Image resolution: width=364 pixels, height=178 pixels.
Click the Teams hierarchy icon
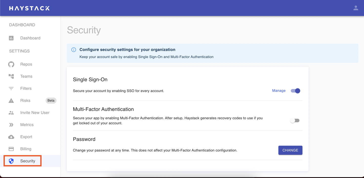[x=11, y=76]
